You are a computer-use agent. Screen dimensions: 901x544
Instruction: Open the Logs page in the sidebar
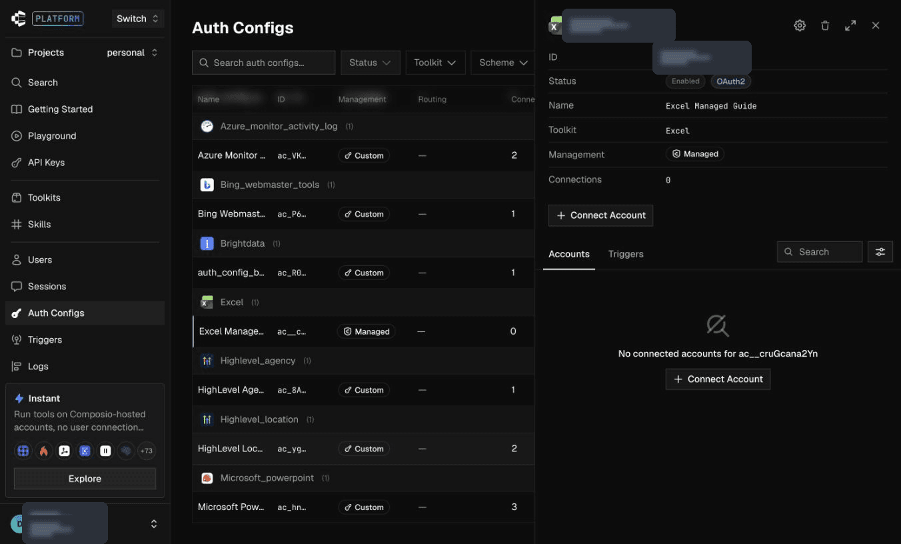coord(85,366)
